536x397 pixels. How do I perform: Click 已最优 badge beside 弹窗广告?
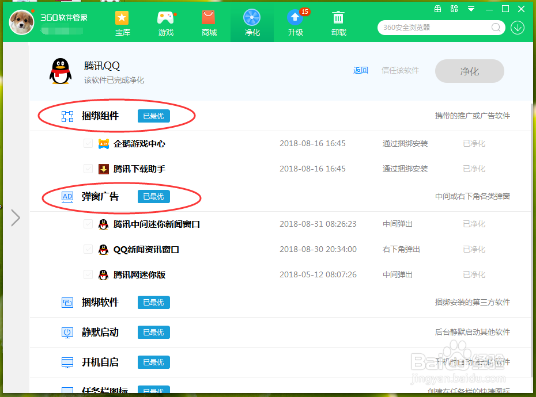(153, 197)
